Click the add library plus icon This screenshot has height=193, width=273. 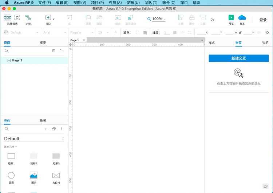click(x=45, y=129)
